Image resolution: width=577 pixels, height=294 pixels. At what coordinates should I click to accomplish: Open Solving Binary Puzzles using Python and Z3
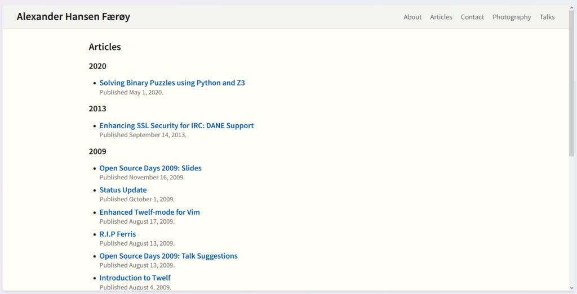[x=172, y=83]
